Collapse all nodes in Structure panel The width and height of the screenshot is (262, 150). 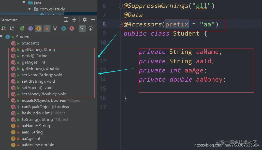point(74,20)
